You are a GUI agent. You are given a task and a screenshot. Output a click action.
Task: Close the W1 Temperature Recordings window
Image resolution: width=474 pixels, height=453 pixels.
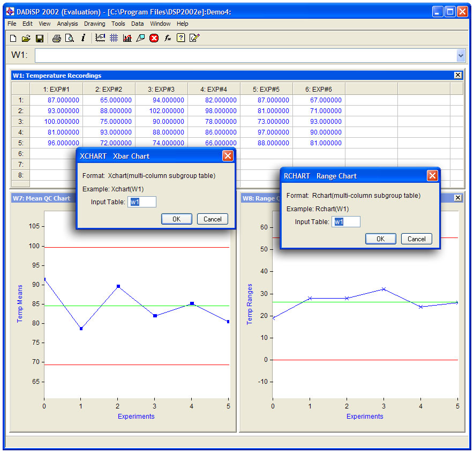(x=458, y=75)
